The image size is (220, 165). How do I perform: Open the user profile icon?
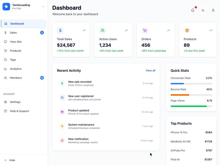click(213, 10)
